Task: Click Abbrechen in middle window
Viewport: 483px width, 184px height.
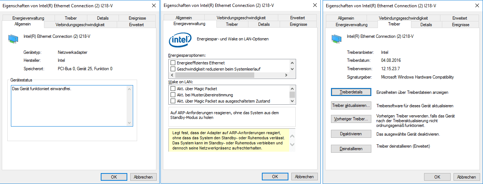Action: click(x=304, y=177)
